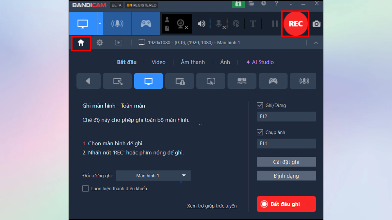Toggle the text overlay T icon
The width and height of the screenshot is (392, 220).
coord(253,24)
